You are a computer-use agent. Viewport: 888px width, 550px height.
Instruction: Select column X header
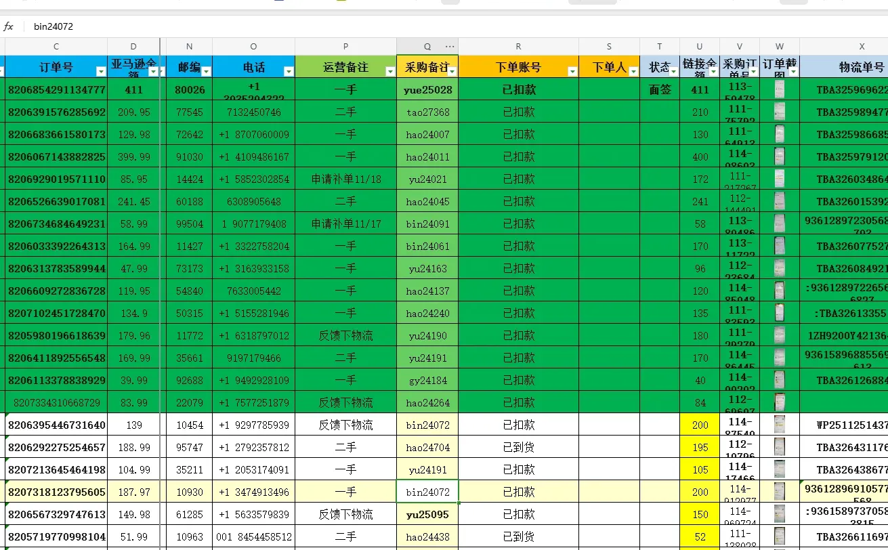(844, 46)
